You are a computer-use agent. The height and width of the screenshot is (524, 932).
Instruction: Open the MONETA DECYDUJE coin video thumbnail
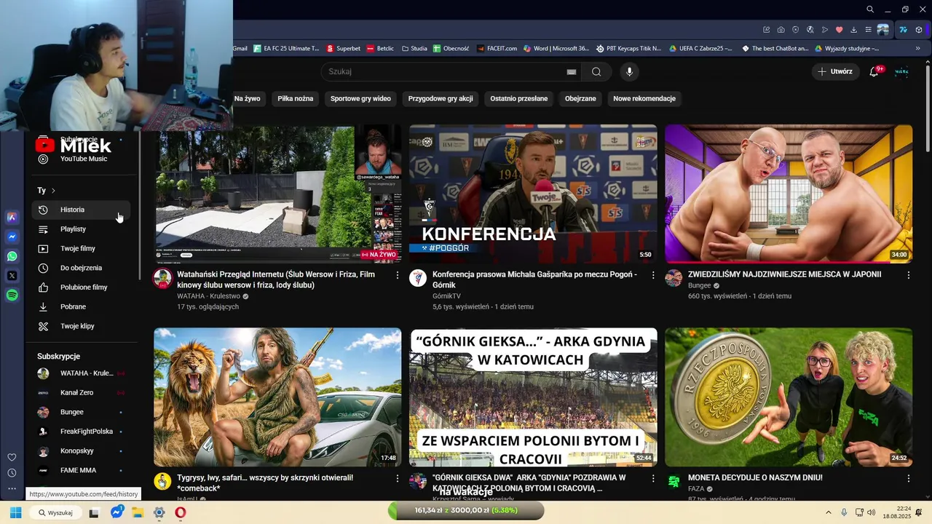click(x=789, y=397)
